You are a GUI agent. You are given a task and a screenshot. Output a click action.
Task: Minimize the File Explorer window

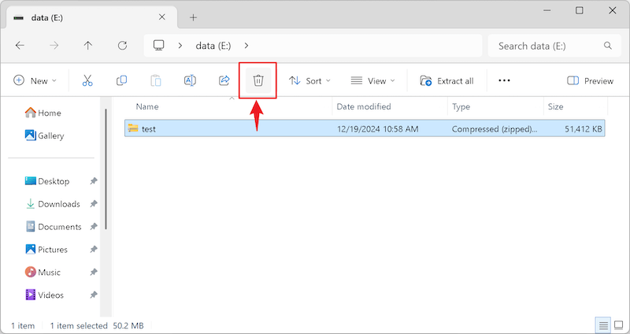[x=546, y=11]
